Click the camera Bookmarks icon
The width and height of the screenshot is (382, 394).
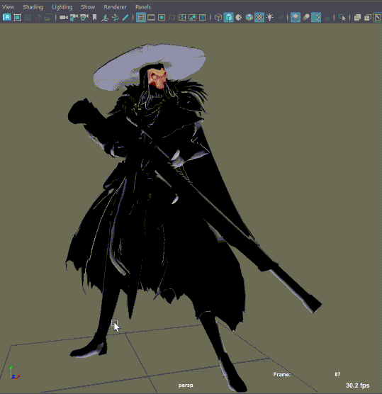pos(94,17)
